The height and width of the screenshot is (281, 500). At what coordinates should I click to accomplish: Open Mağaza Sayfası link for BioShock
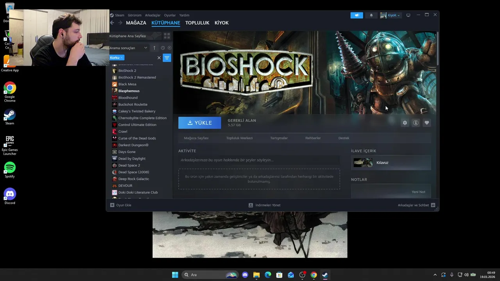point(196,138)
